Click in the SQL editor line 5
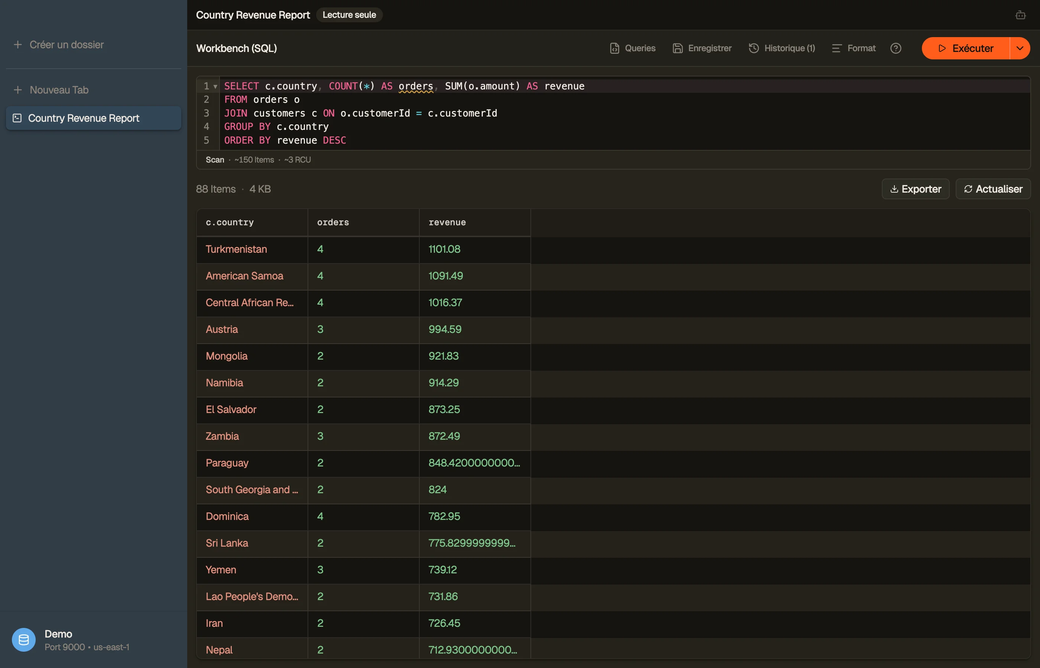This screenshot has height=668, width=1040. (x=625, y=140)
